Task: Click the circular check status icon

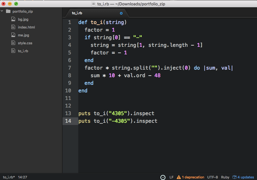Action: click(x=163, y=177)
